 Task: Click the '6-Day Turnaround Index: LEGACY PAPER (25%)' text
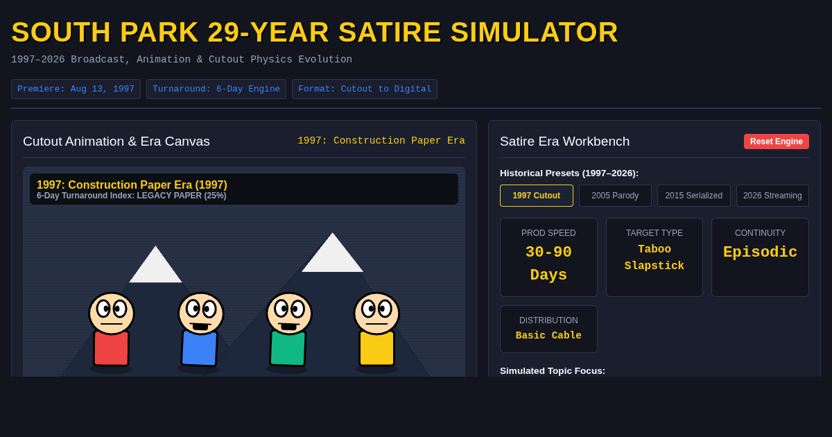pyautogui.click(x=132, y=196)
